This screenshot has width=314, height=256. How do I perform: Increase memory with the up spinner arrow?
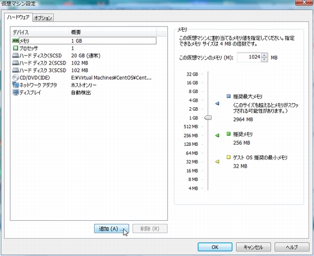pos(264,56)
